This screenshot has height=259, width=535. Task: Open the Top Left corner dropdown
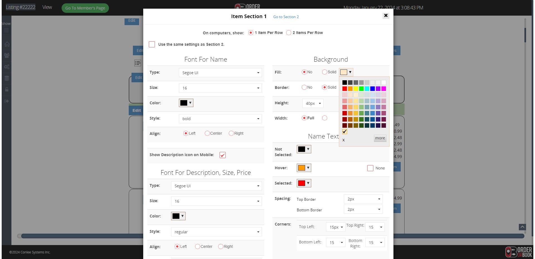tap(336, 227)
